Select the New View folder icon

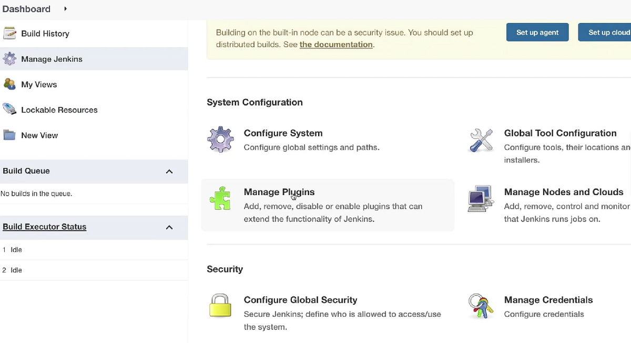(x=9, y=135)
